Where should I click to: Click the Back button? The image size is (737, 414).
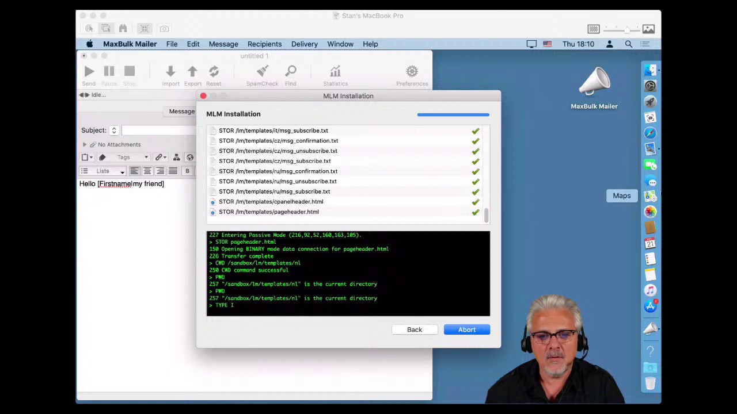415,329
